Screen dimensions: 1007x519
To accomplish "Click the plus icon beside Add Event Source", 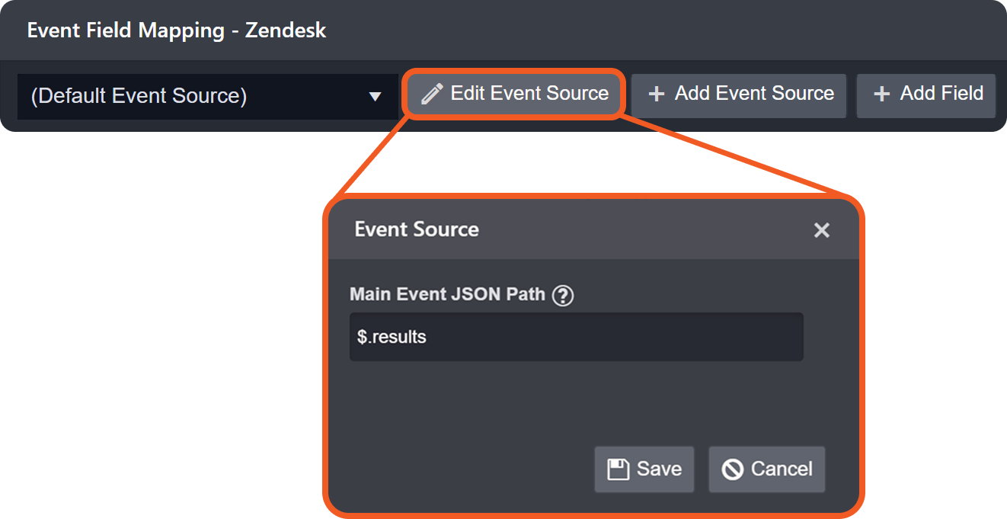I will pyautogui.click(x=656, y=95).
